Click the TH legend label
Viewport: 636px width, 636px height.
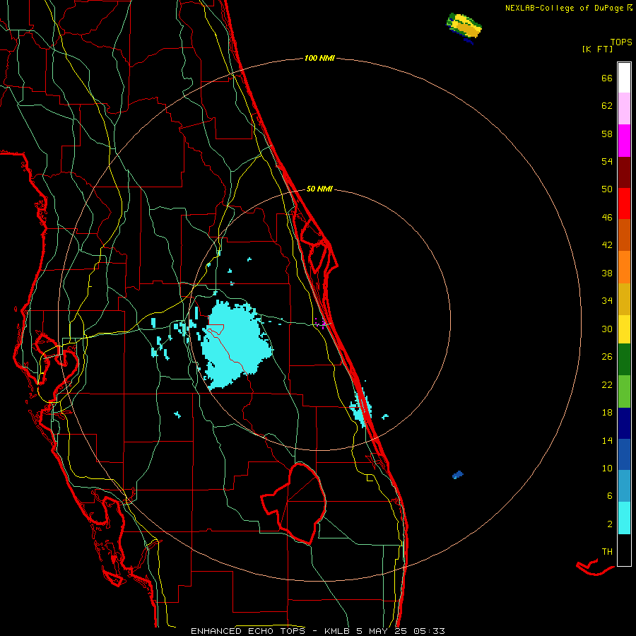point(607,552)
